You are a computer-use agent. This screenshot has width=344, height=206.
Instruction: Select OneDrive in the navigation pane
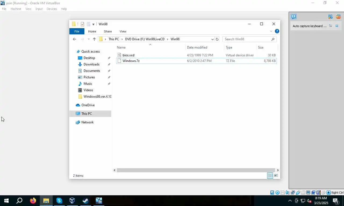click(x=88, y=105)
